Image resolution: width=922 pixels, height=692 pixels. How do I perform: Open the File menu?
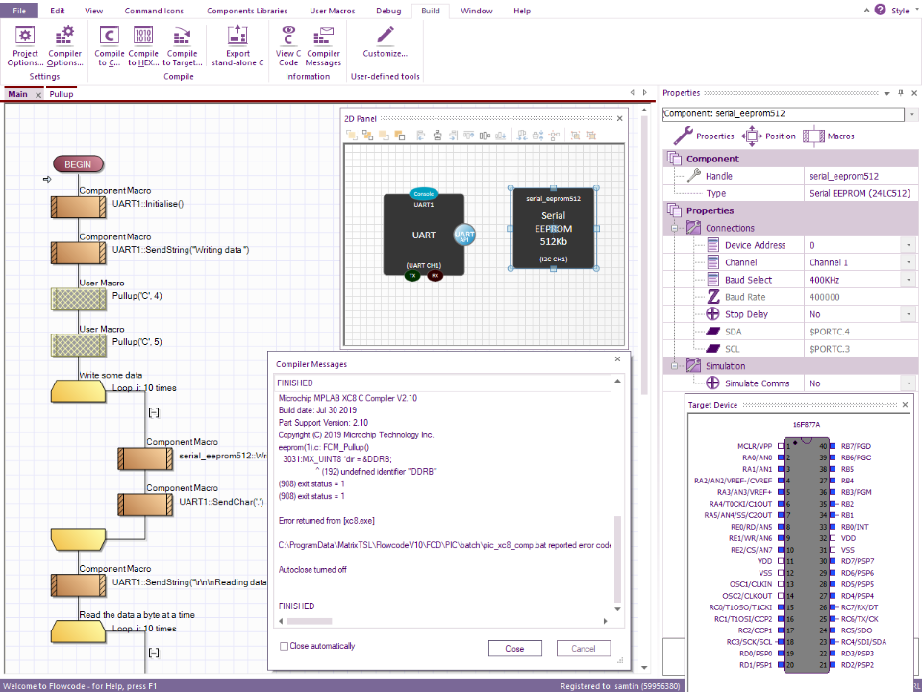pos(19,11)
